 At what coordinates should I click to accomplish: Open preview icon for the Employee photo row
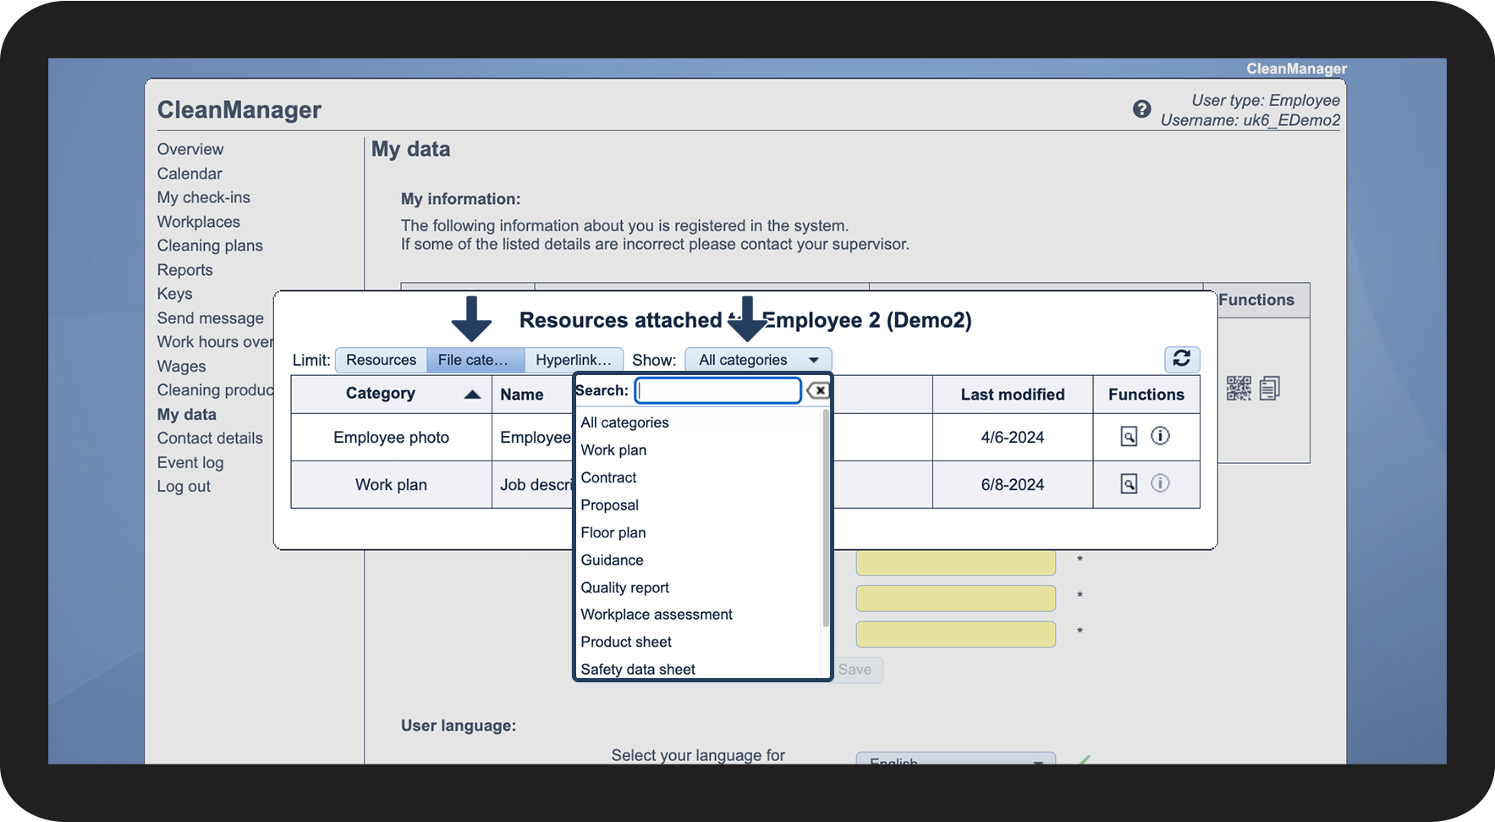(x=1128, y=437)
